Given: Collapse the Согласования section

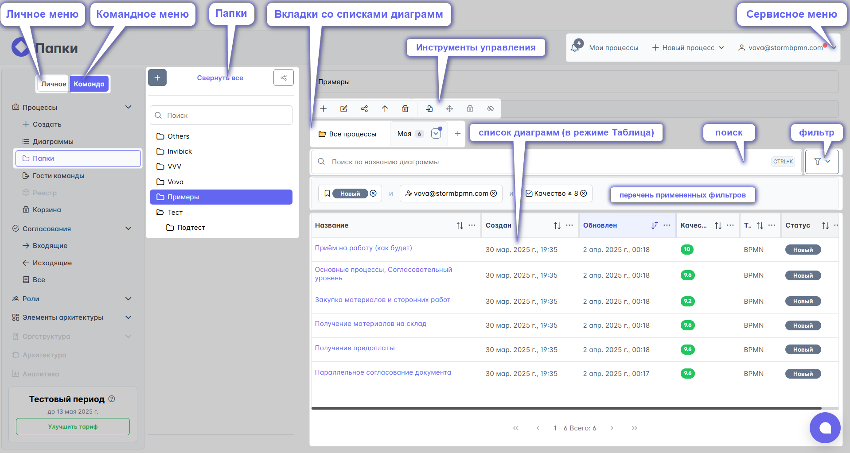Looking at the screenshot, I should coord(129,228).
